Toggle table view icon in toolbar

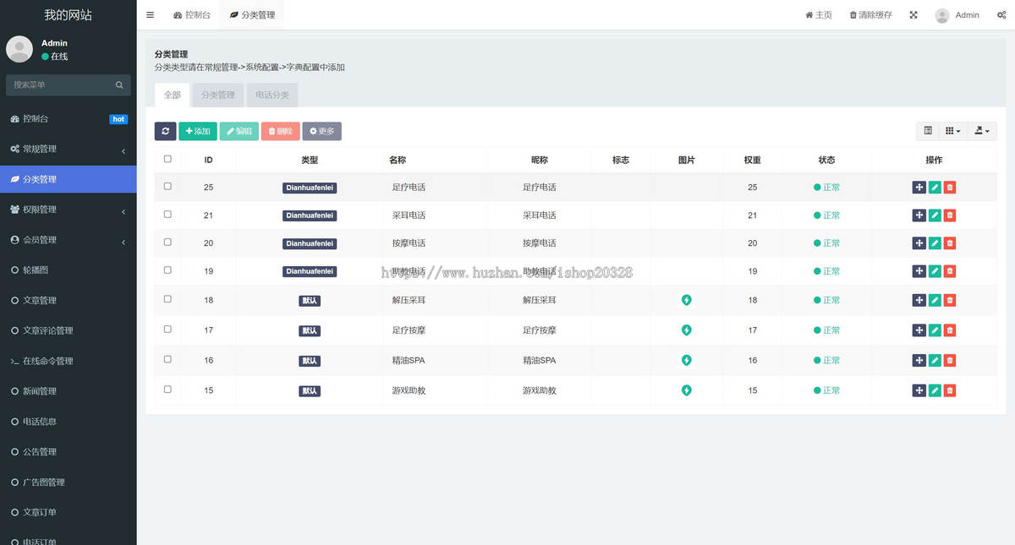[928, 131]
